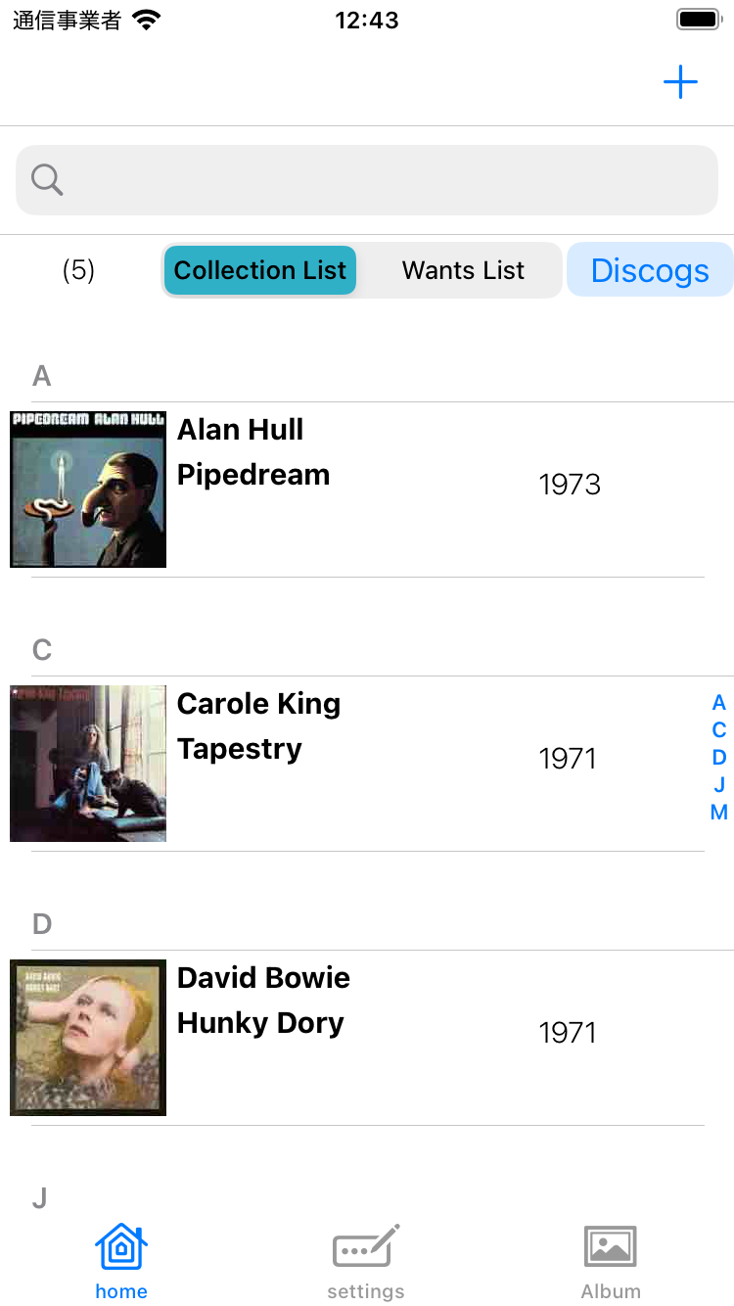Tap the 1973 year on the Pipedream row

point(570,485)
